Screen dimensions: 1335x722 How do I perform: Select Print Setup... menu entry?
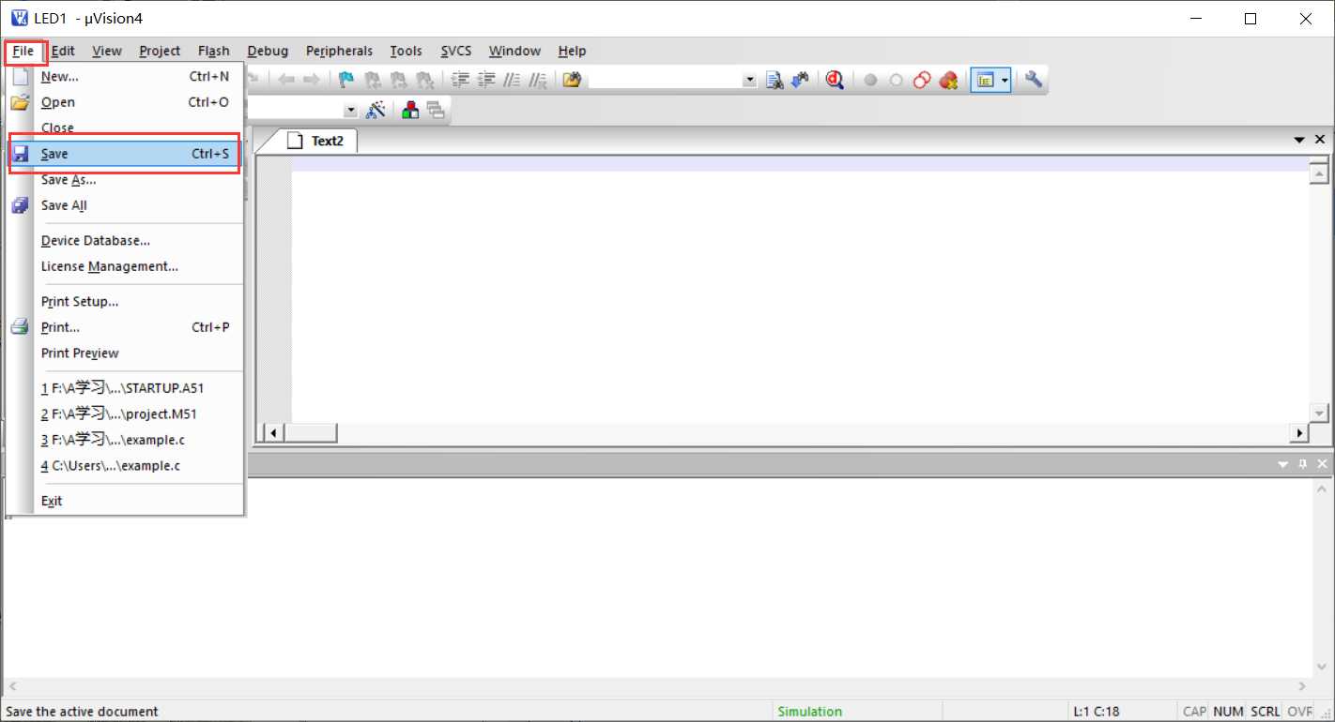(x=125, y=302)
